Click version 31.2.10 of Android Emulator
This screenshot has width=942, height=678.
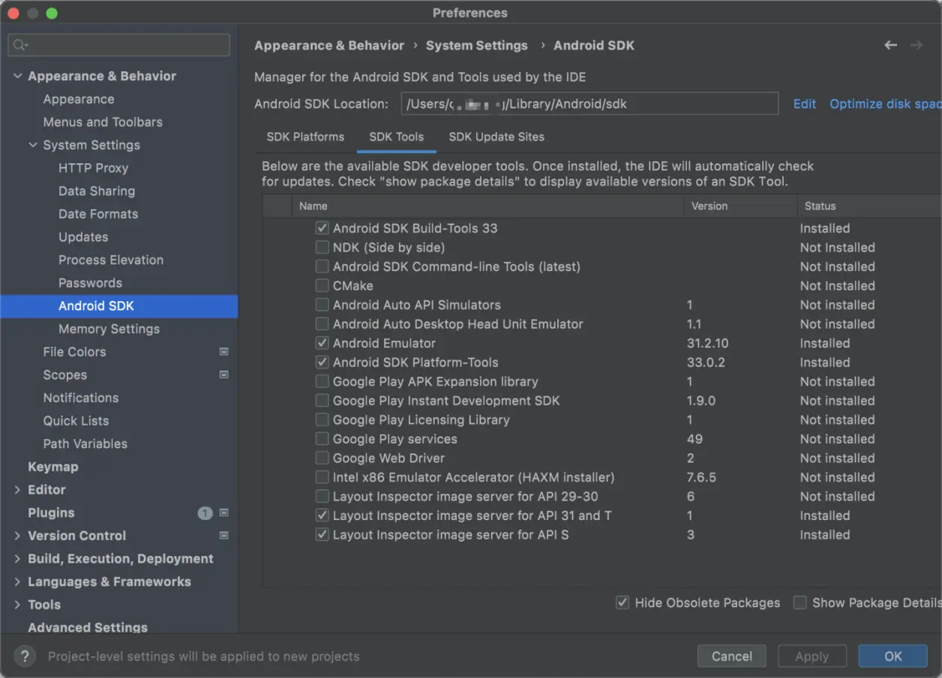pos(707,343)
